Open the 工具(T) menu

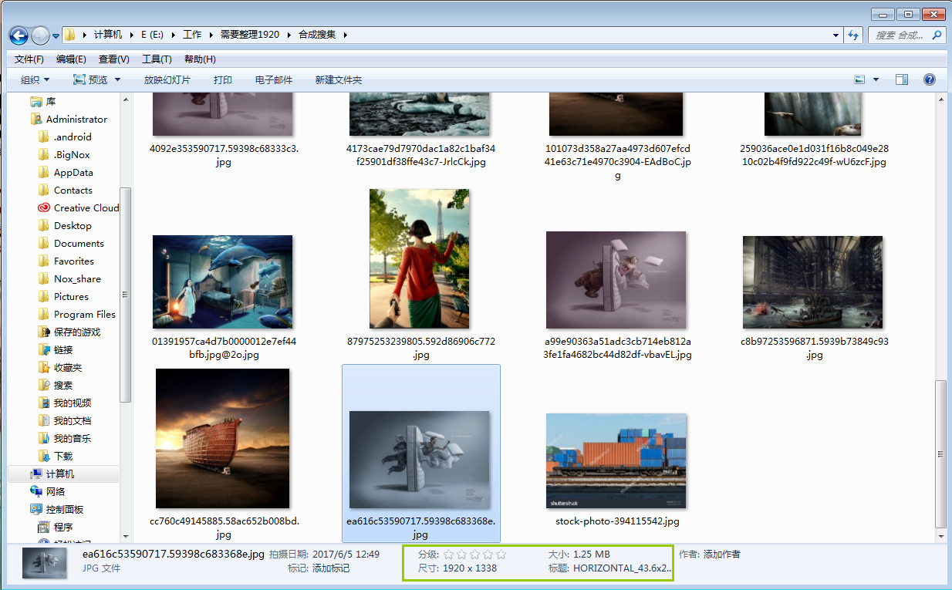click(x=157, y=59)
